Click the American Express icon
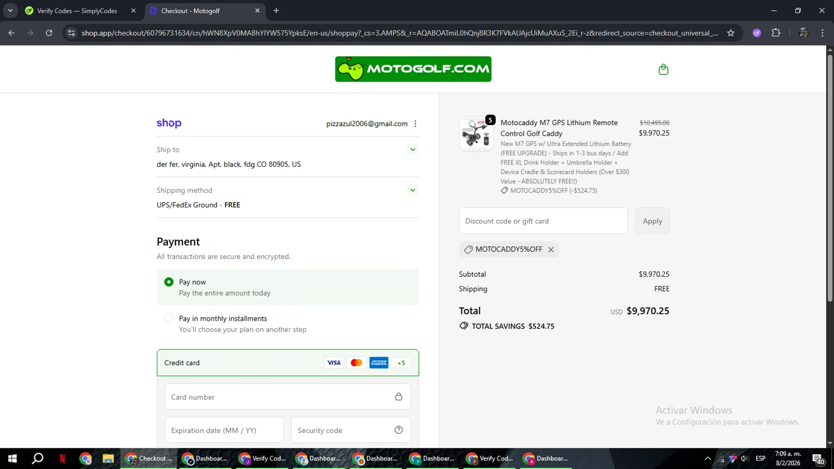Image resolution: width=834 pixels, height=469 pixels. click(379, 363)
